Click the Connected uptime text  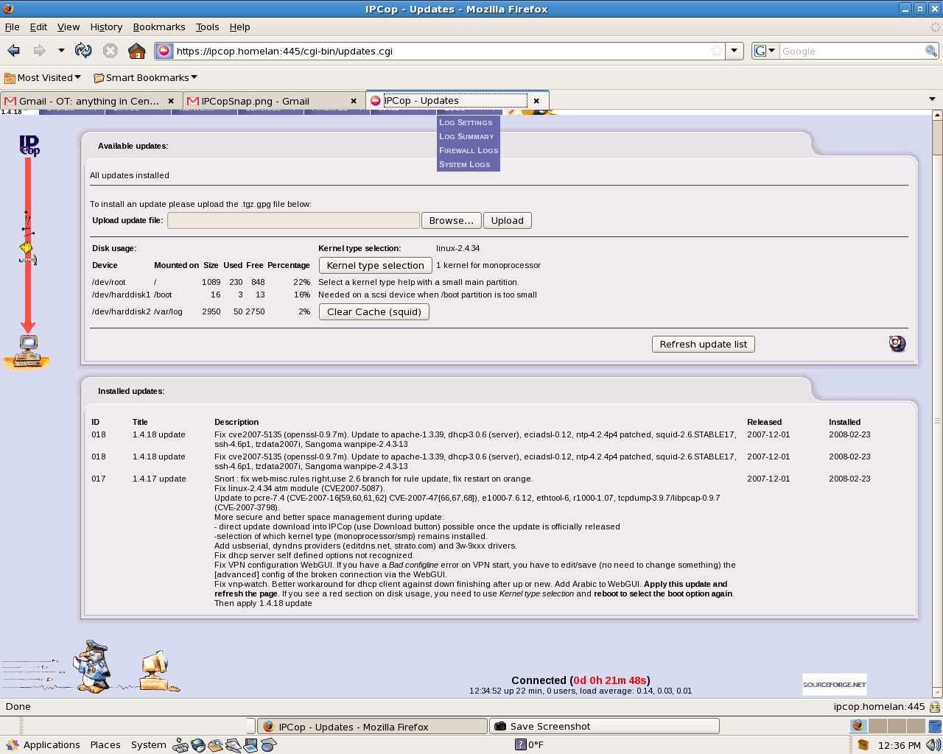pos(581,680)
